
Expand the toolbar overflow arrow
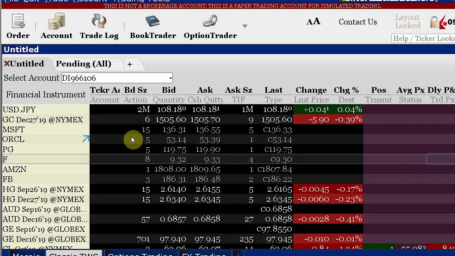pos(245,26)
